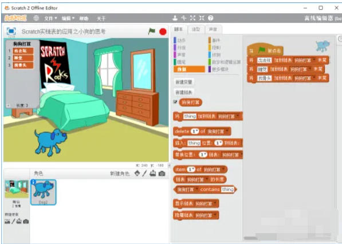Image resolution: width=342 pixels, height=244 pixels.
Task: Switch to the 脚本 tab
Action: [178, 29]
